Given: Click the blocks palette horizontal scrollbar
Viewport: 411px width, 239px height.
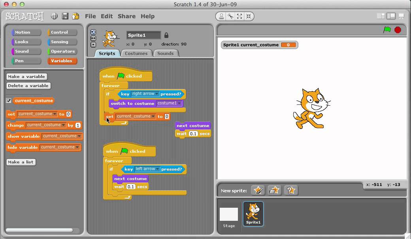Looking at the screenshot, I should tap(39, 230).
